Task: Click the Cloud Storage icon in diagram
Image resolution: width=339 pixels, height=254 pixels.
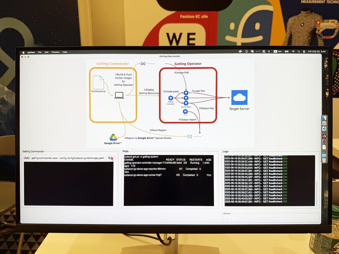Action: (x=189, y=137)
